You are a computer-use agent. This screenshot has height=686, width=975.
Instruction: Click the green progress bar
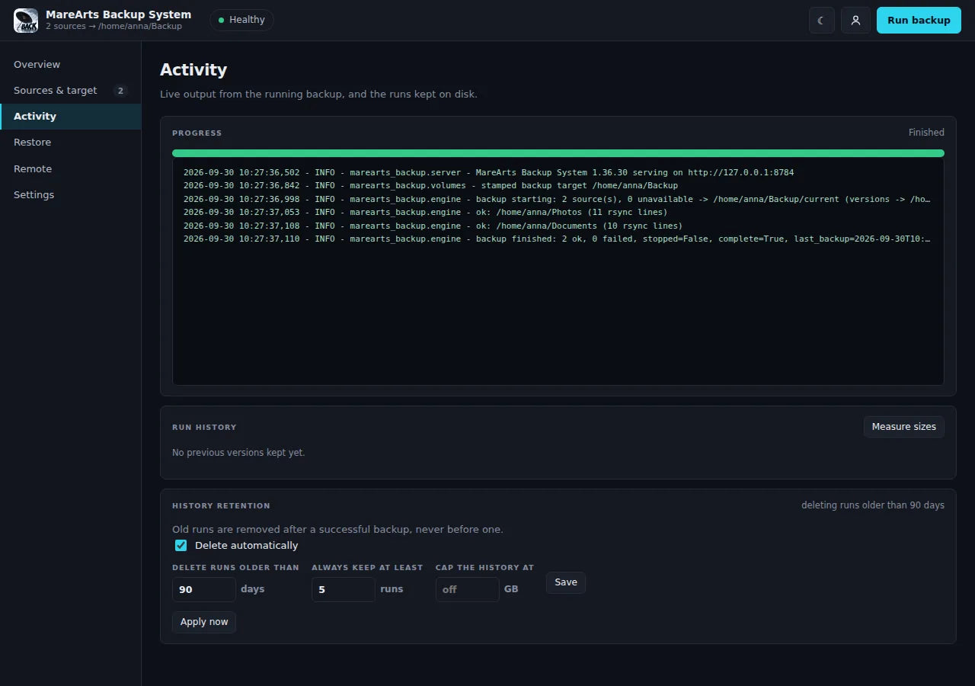[558, 153]
